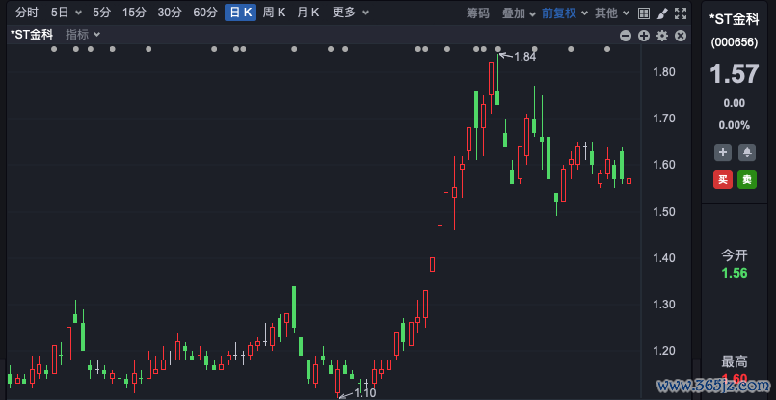Switch to the 5分 chart period
776x400 pixels.
click(x=101, y=13)
